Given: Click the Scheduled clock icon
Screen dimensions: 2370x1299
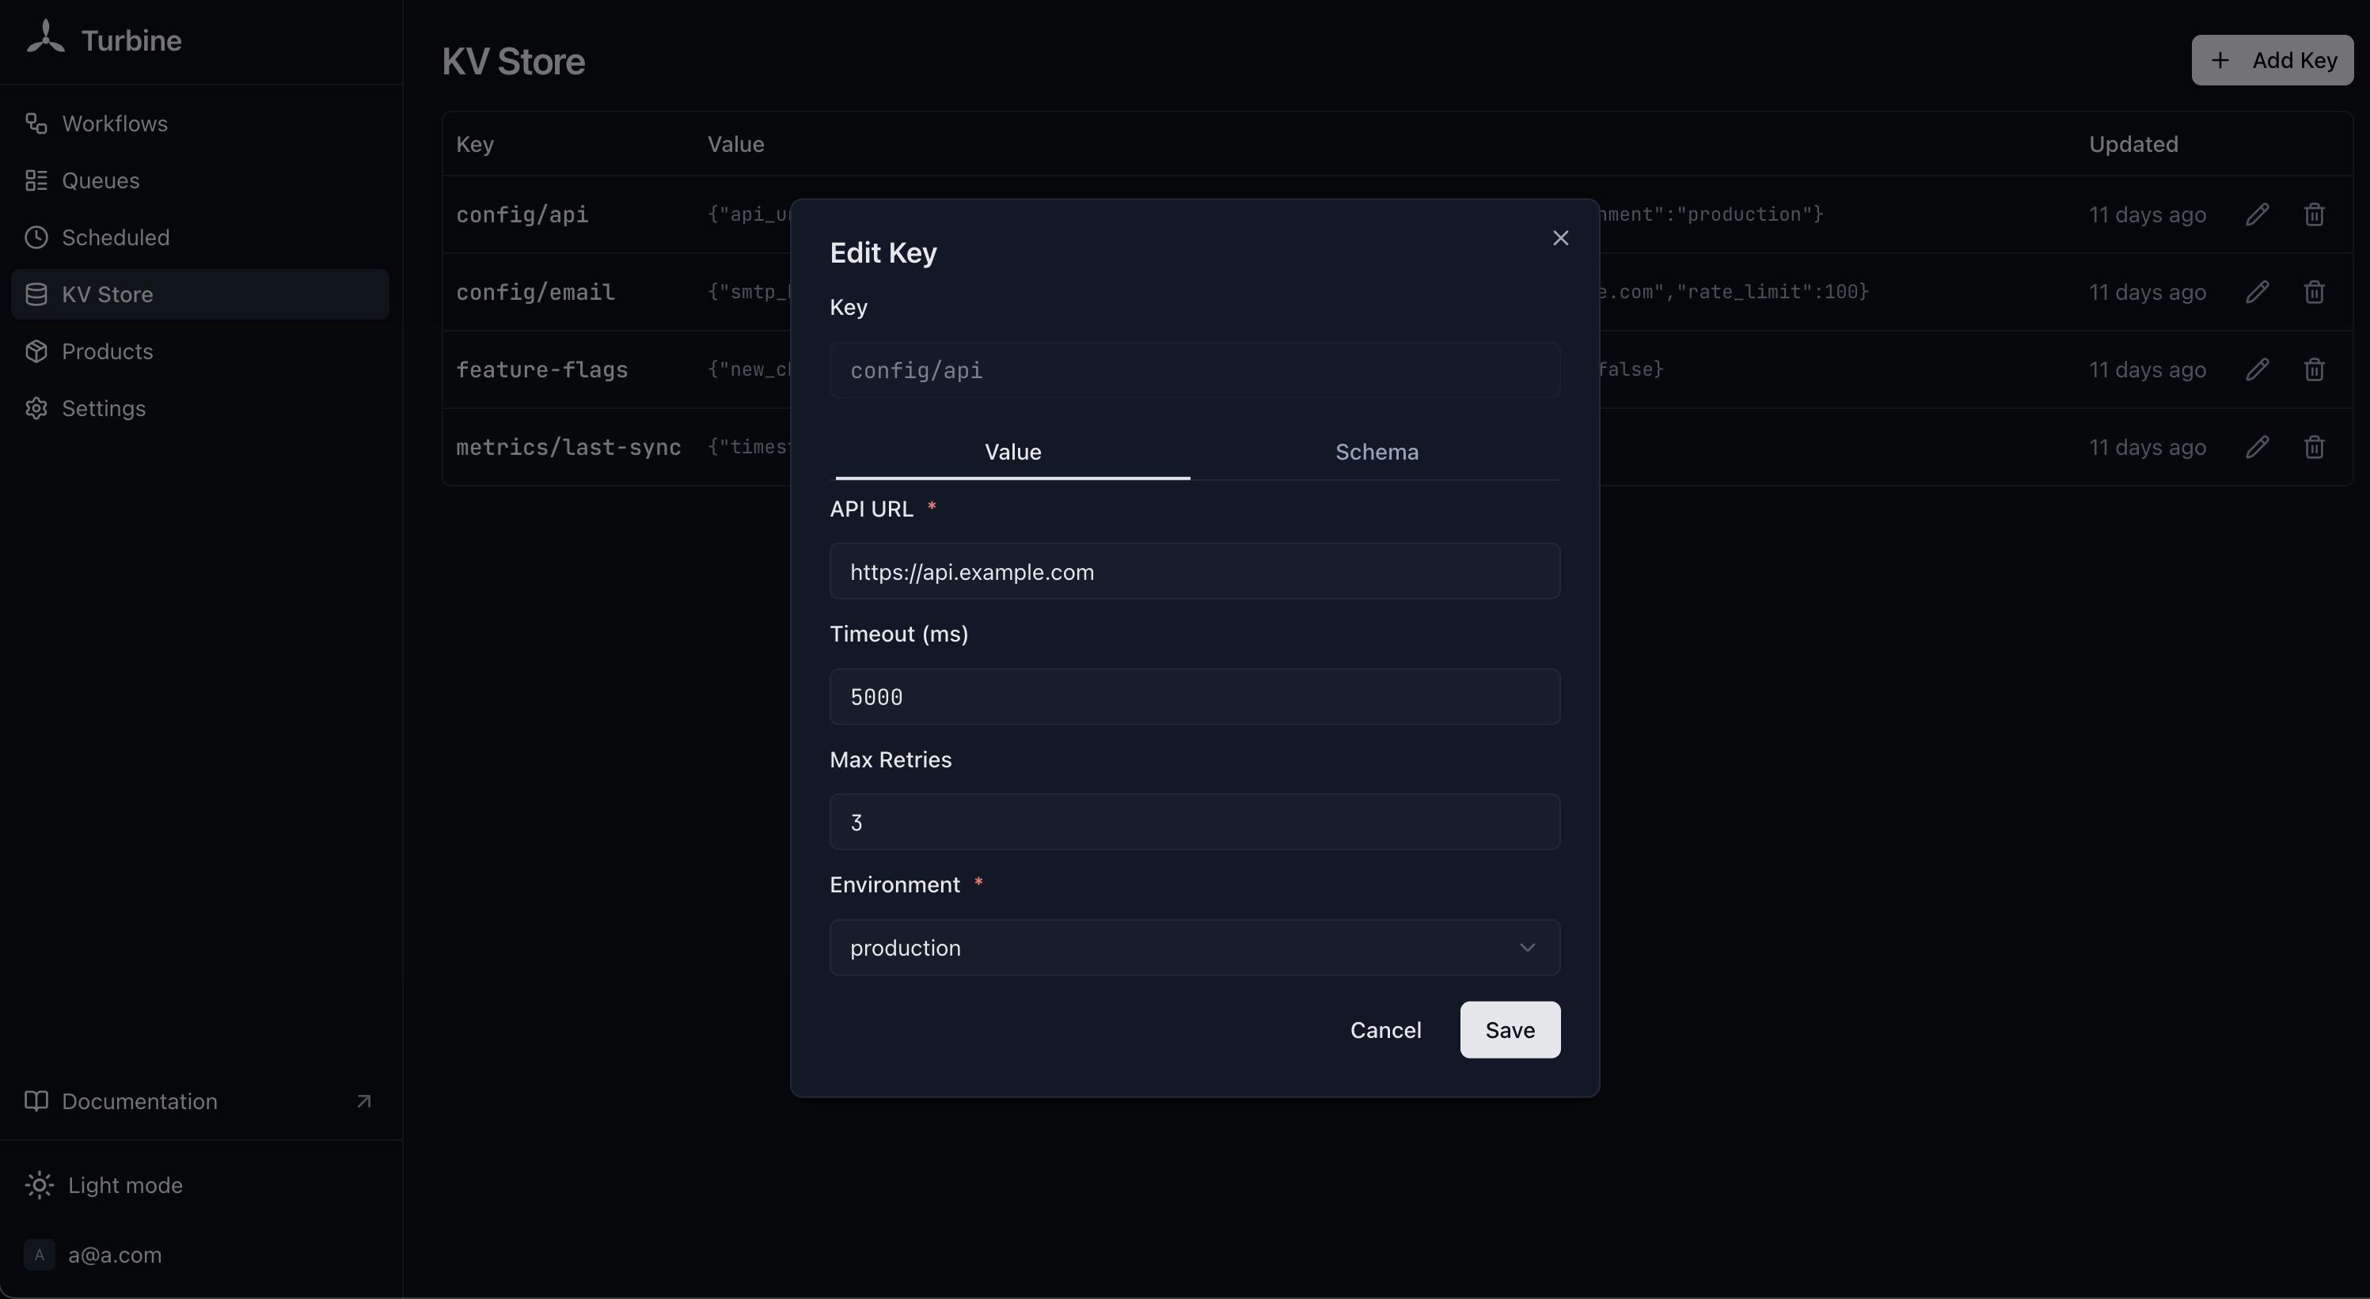Looking at the screenshot, I should (36, 237).
